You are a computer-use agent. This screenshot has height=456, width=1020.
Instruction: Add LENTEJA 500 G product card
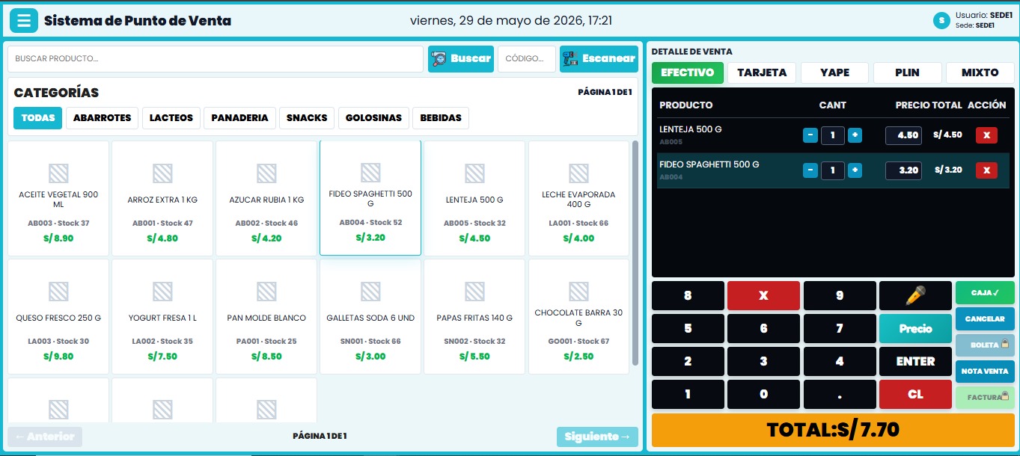474,198
